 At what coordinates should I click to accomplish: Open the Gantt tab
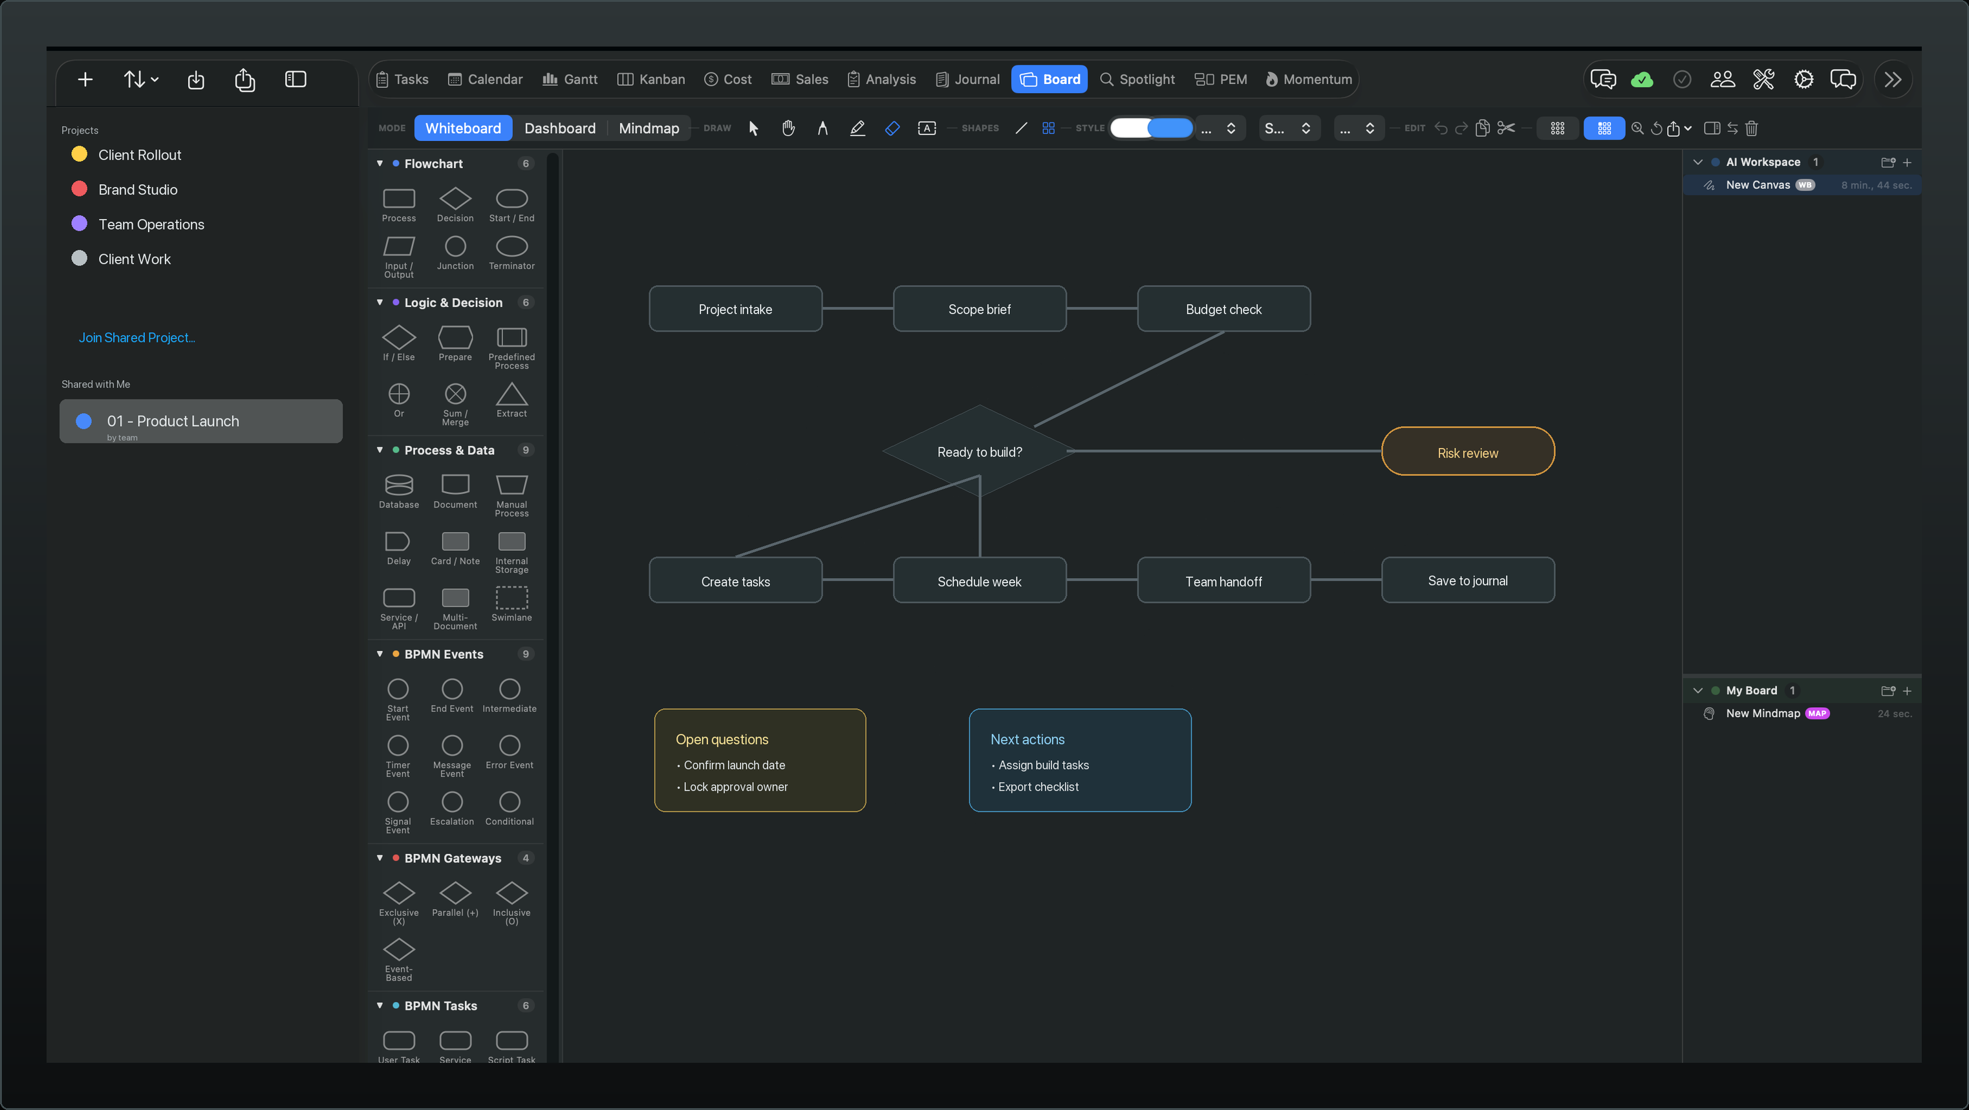[570, 80]
